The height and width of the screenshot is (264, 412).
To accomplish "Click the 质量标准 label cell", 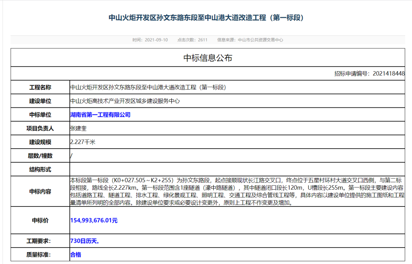I will [40, 254].
